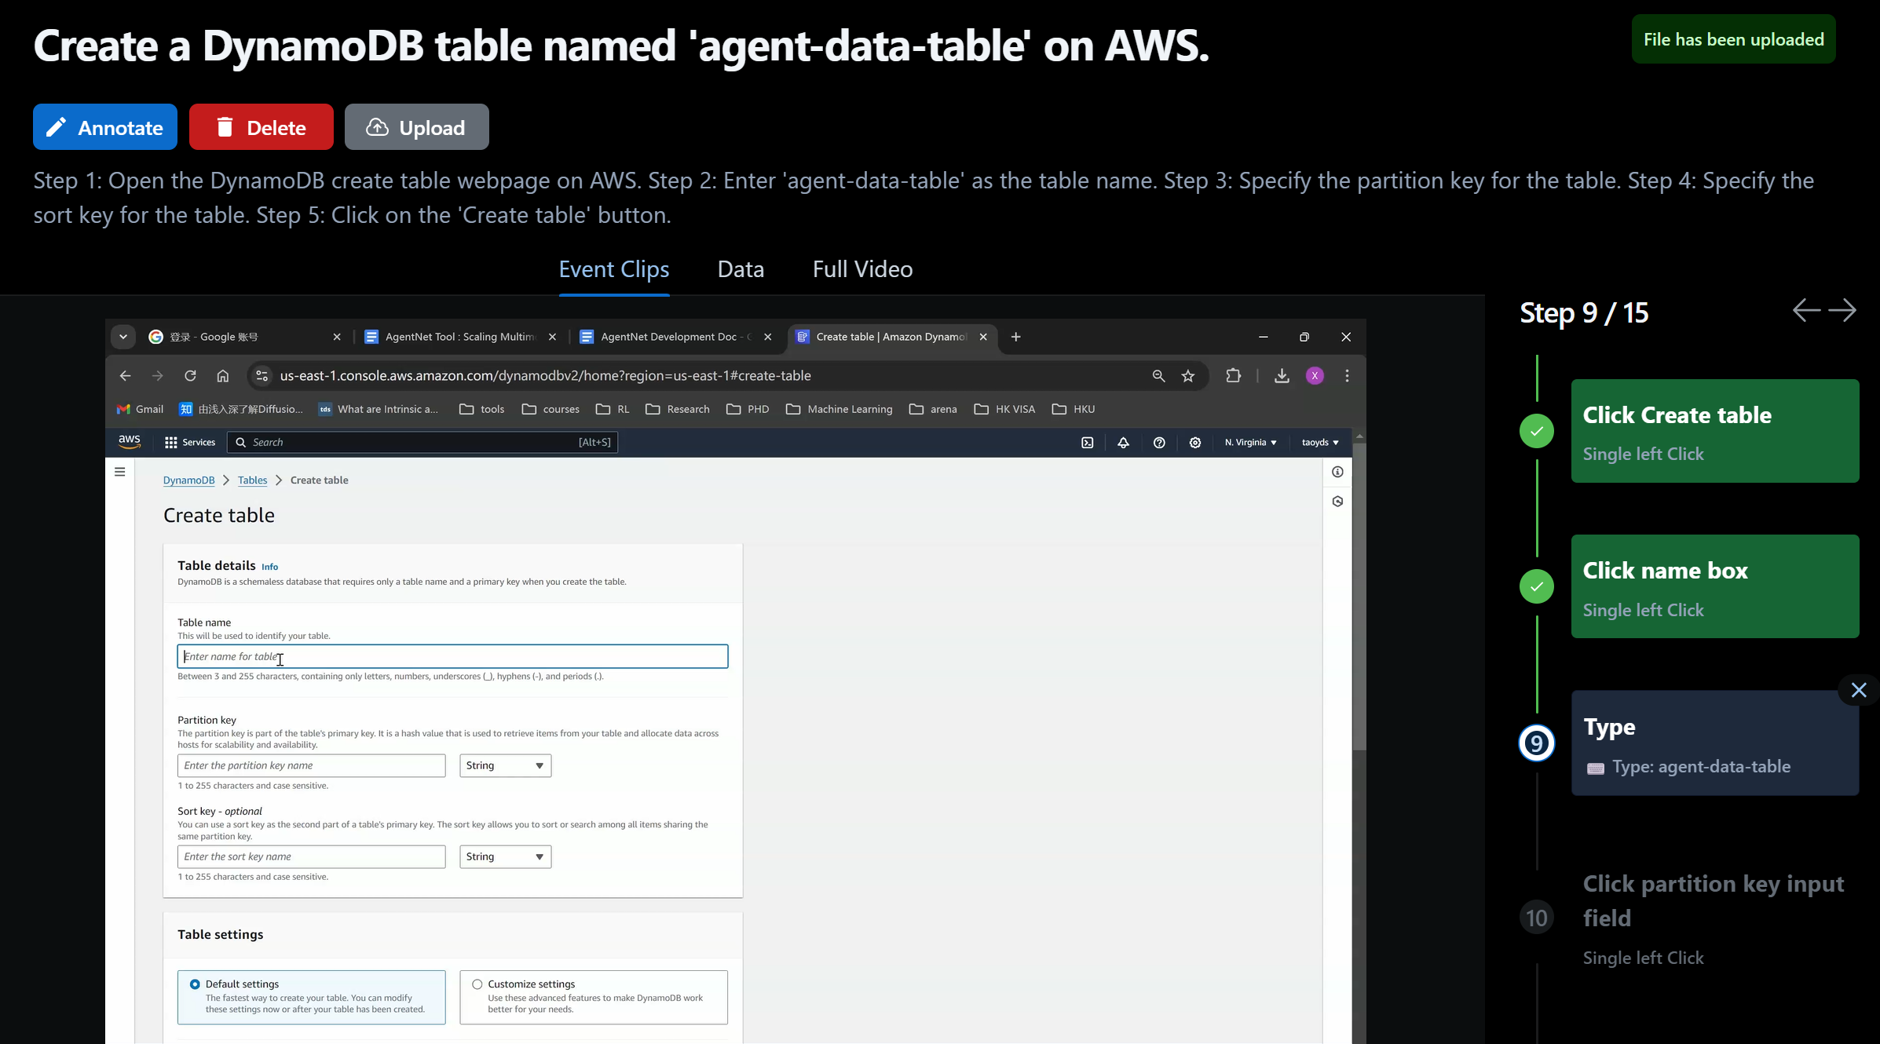This screenshot has height=1044, width=1880.
Task: Switch to the Event Clips tab
Action: 614,269
